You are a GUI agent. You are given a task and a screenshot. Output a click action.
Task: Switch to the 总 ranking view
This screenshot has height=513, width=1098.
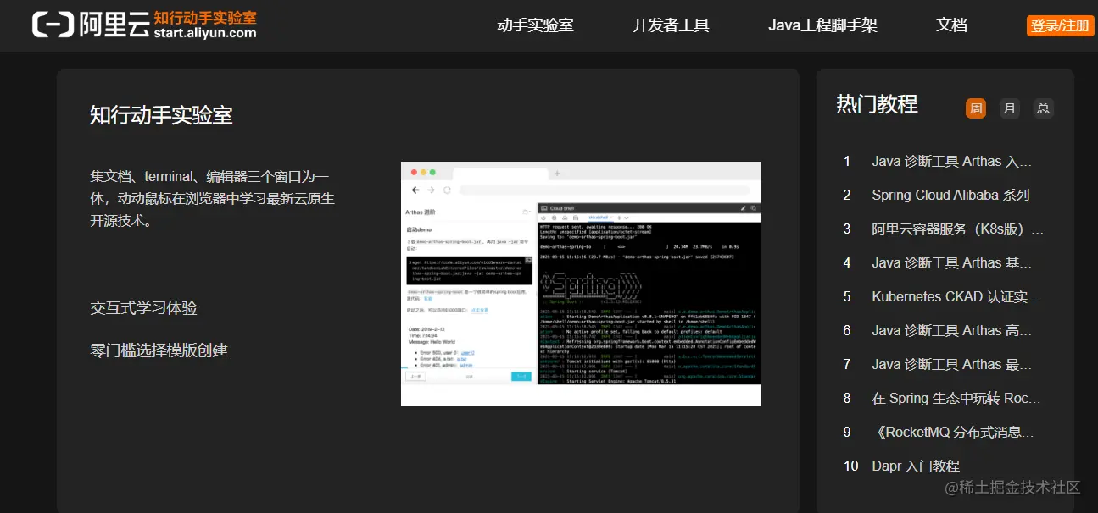pos(1042,108)
